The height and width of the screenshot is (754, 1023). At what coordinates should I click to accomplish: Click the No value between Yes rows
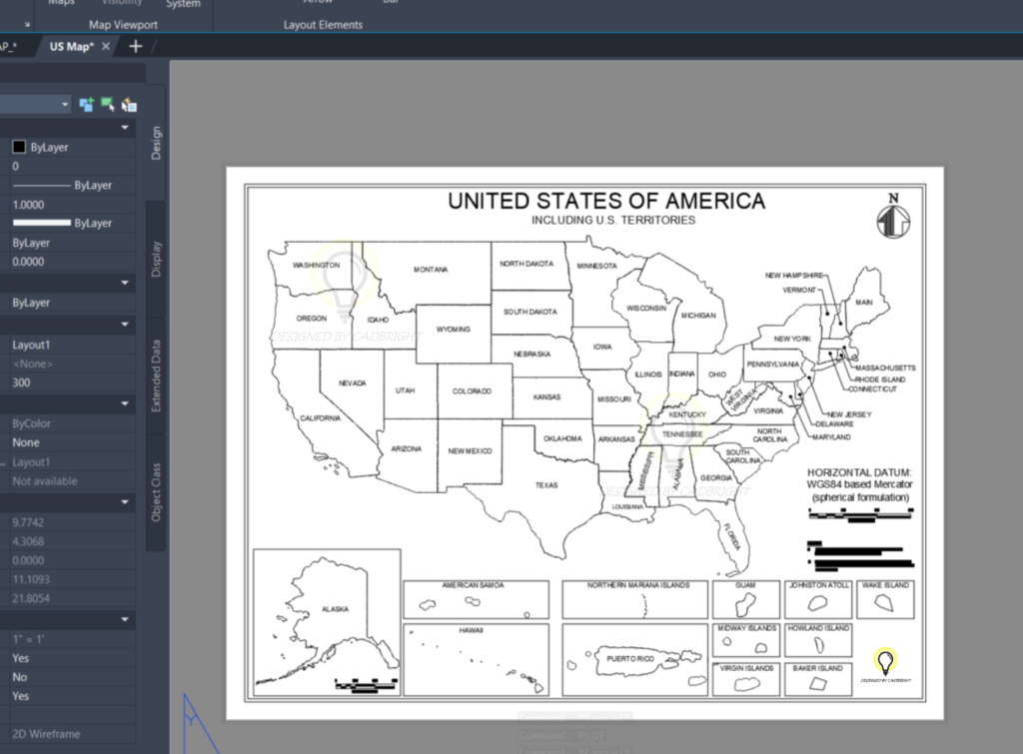coord(20,677)
